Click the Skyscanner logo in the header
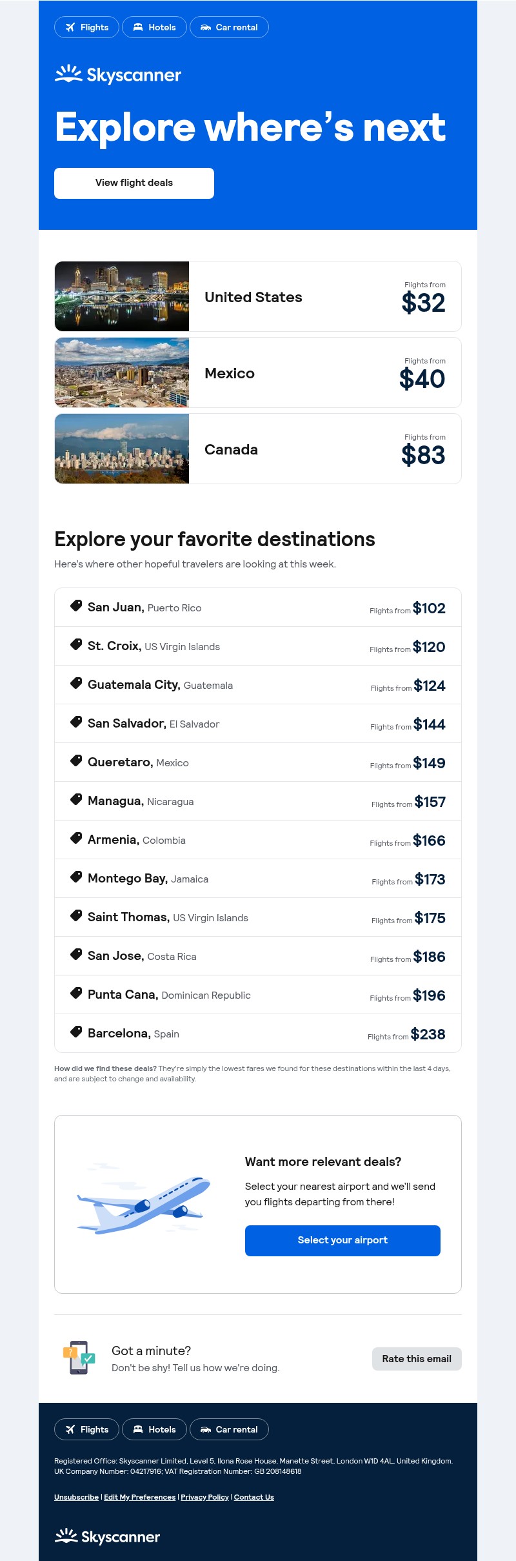 tap(118, 75)
